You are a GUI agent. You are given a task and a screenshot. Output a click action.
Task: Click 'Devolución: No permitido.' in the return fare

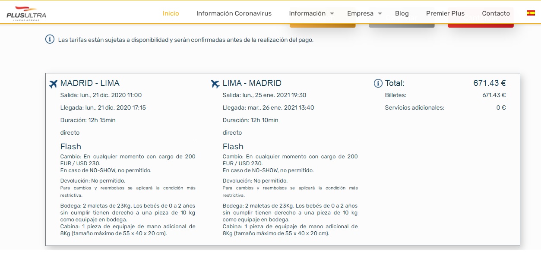(255, 181)
